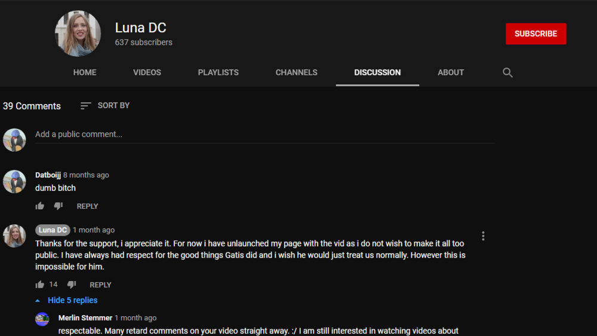The height and width of the screenshot is (336, 597).
Task: Open the Sort By comments dropdown
Action: (105, 106)
